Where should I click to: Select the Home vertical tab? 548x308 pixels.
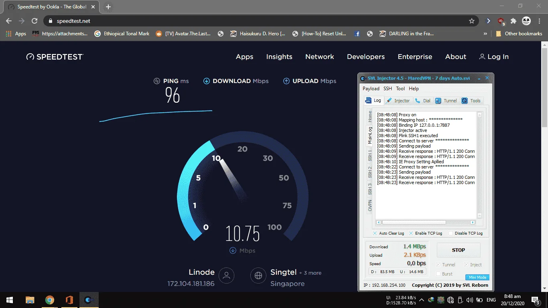coord(370,116)
